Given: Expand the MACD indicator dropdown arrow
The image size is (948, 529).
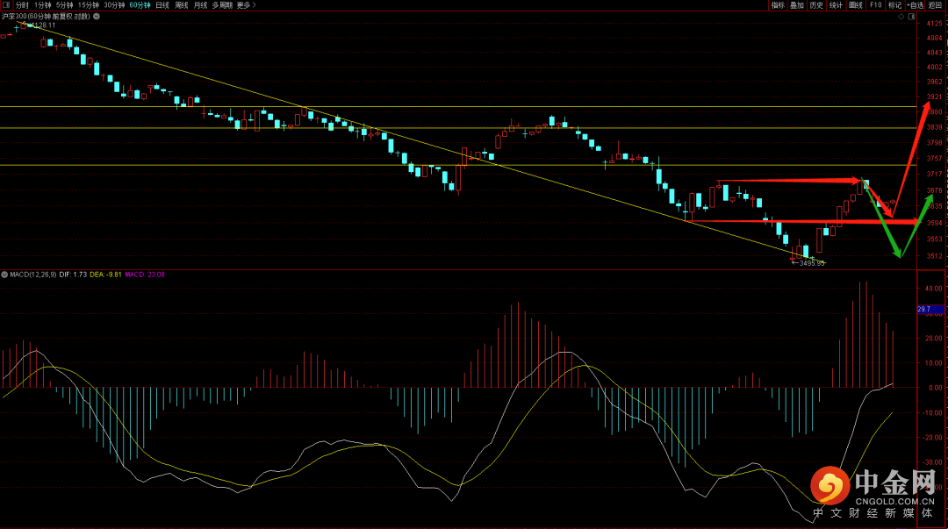Looking at the screenshot, I should (x=4, y=275).
